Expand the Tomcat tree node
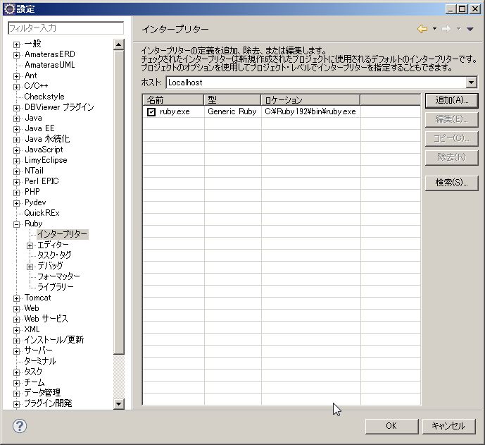 tap(17, 298)
